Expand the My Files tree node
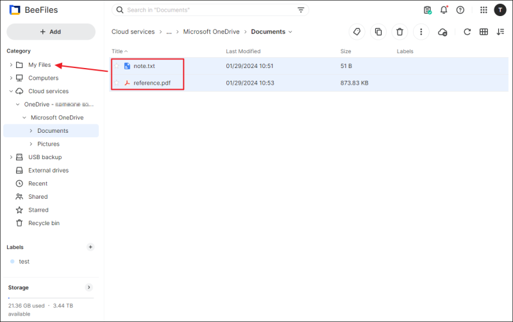Image resolution: width=513 pixels, height=322 pixels. click(11, 65)
